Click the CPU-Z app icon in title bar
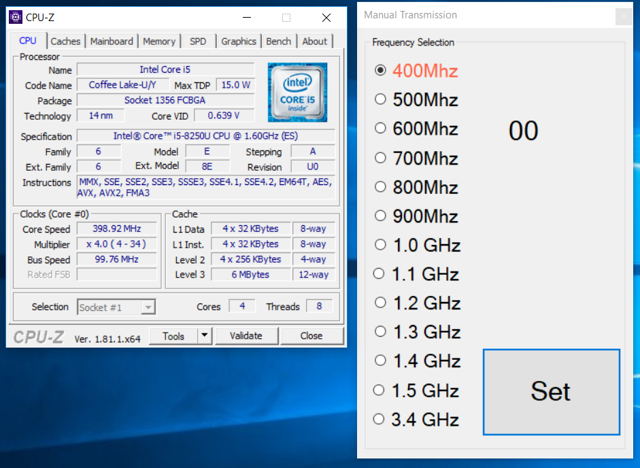 tap(16, 18)
